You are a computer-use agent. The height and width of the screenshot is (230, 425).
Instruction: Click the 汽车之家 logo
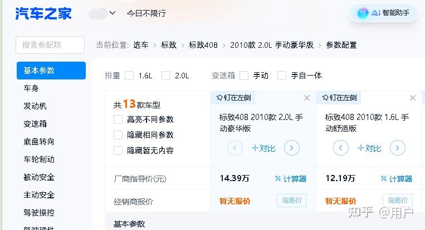click(43, 13)
